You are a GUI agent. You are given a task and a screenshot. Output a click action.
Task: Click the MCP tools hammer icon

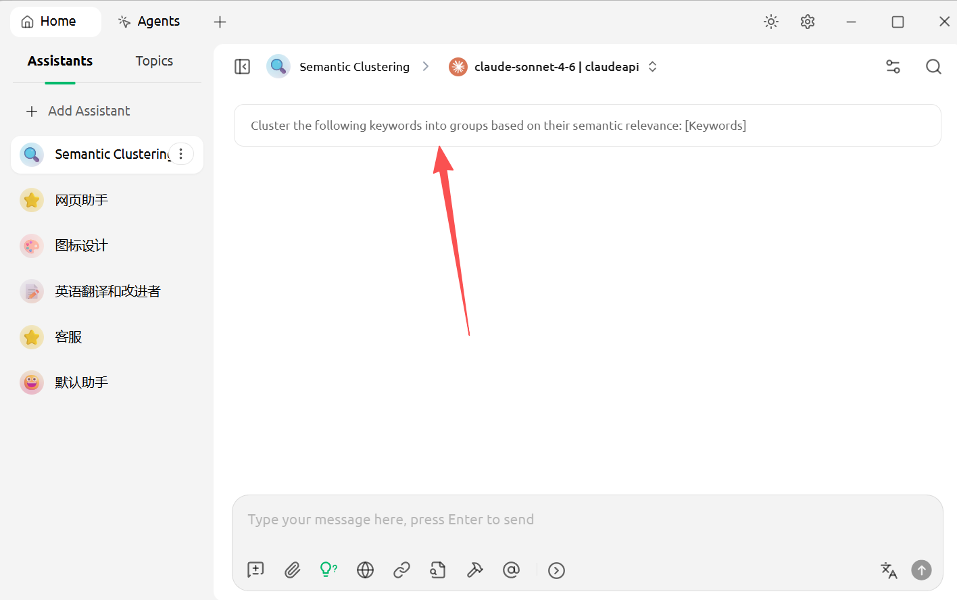(x=474, y=570)
